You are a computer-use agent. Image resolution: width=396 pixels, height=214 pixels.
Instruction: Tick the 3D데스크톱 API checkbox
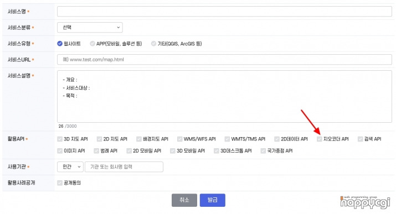click(217, 151)
